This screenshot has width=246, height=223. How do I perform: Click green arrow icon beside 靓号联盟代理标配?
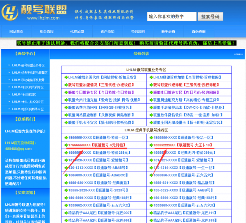(x=151, y=85)
